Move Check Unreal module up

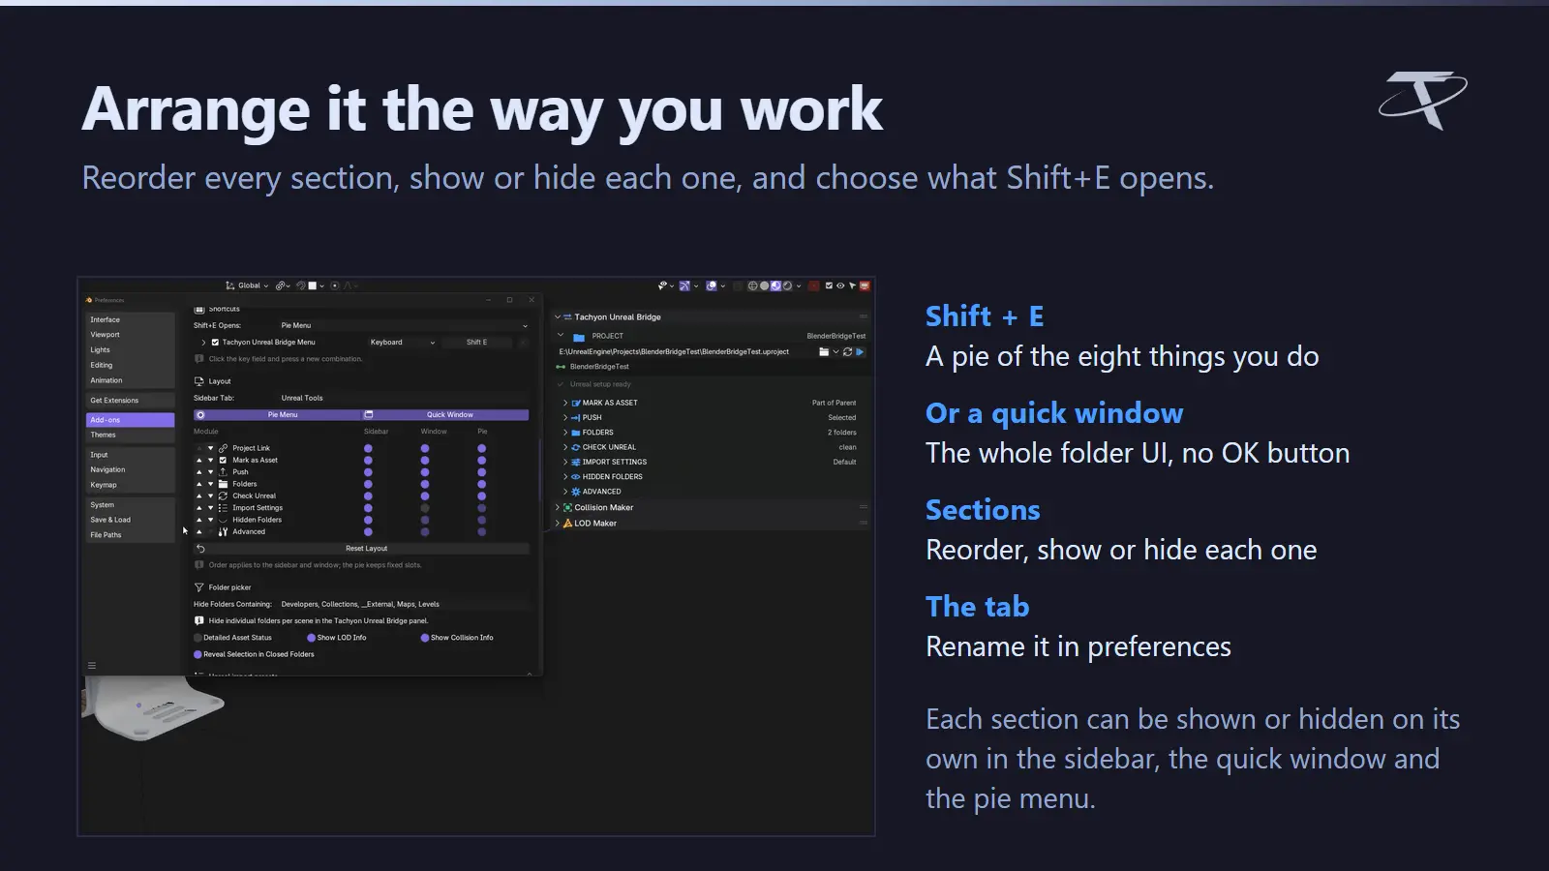coord(199,496)
